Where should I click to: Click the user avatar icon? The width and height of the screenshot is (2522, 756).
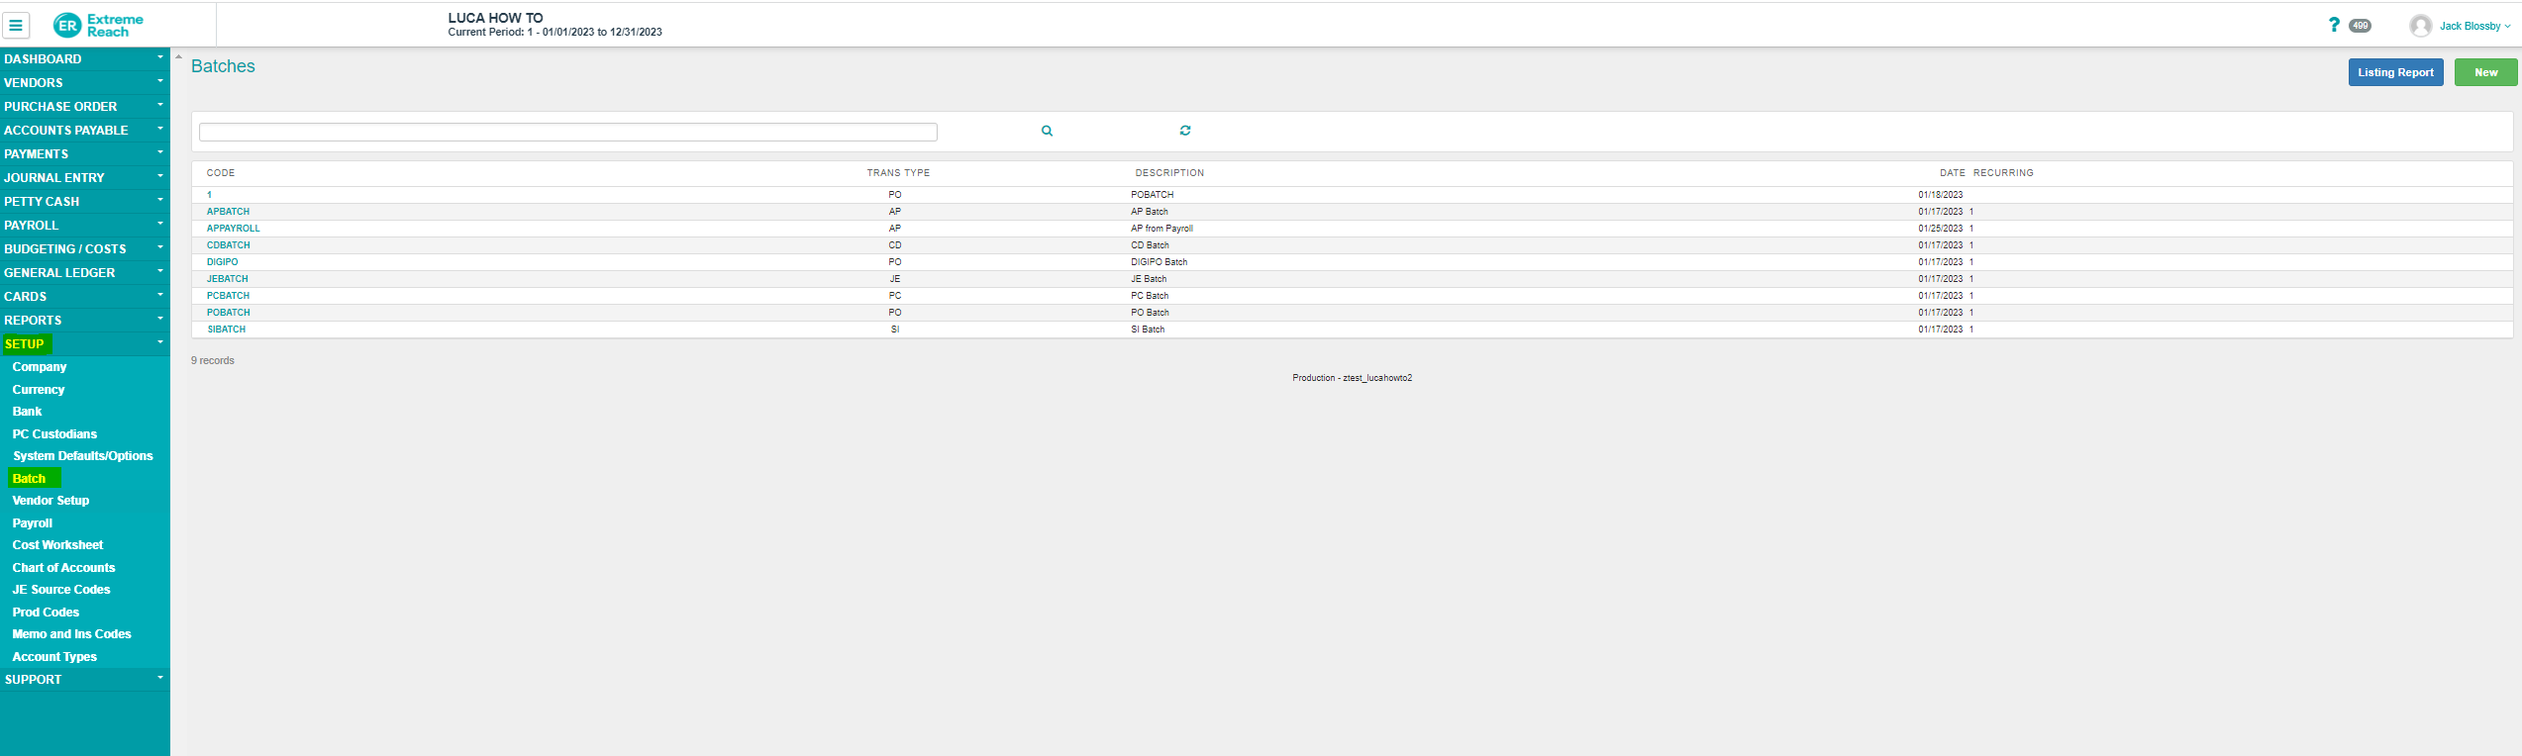(x=2420, y=26)
